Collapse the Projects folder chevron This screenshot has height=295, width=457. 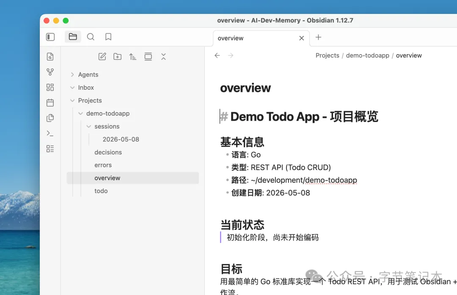pos(72,101)
